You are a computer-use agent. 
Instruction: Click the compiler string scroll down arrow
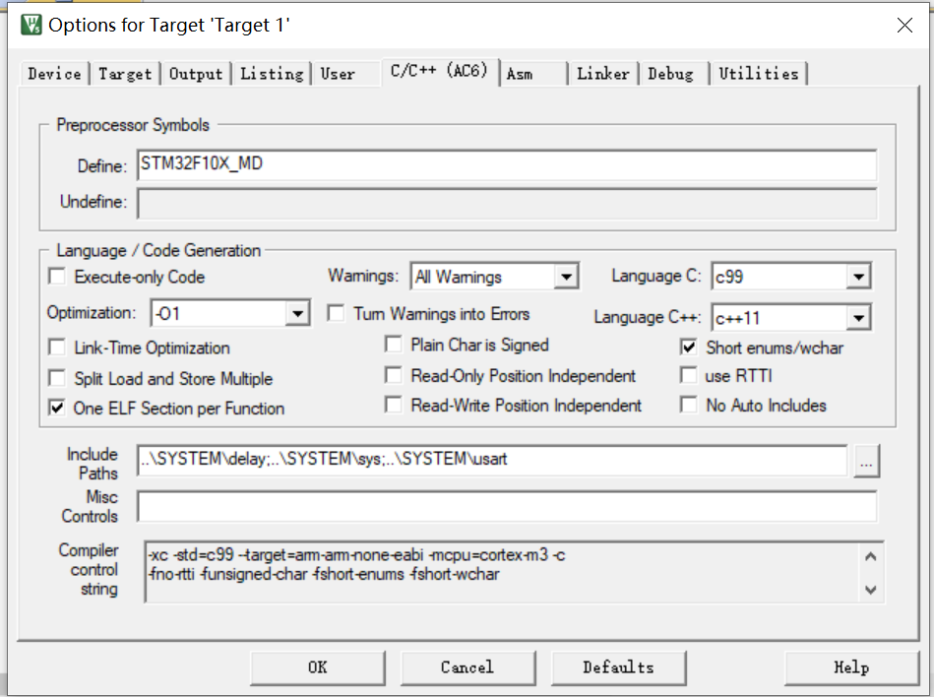870,590
